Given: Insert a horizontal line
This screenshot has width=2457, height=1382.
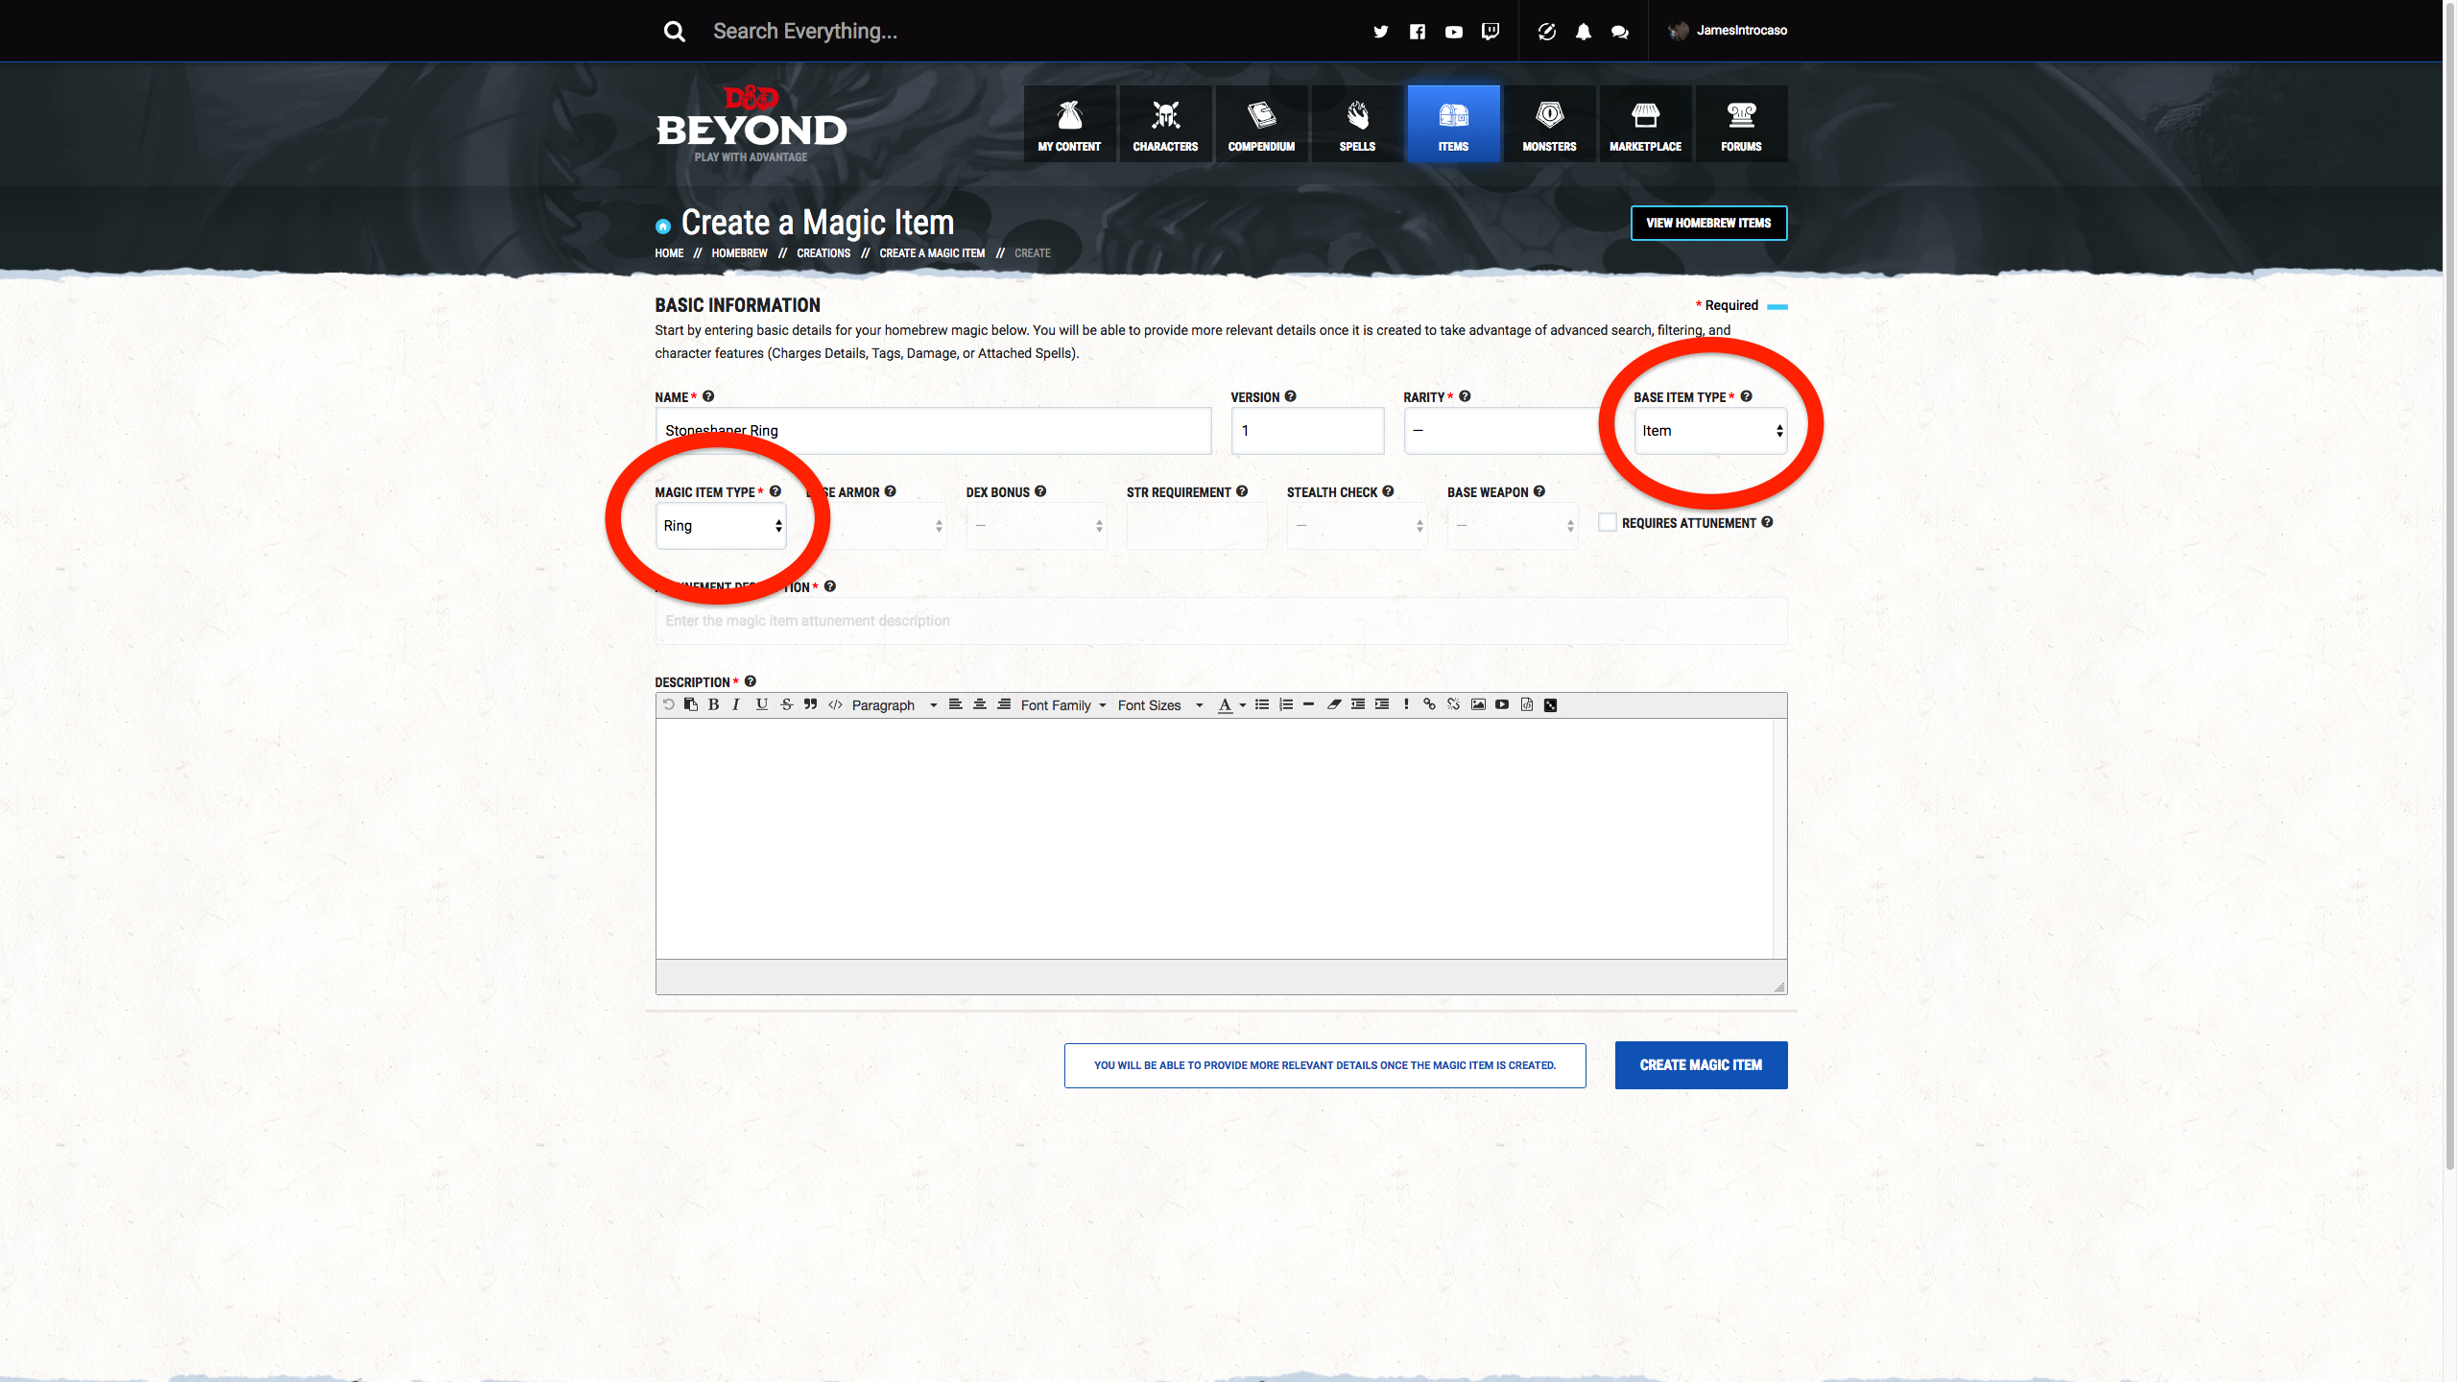Looking at the screenshot, I should coord(1308,704).
